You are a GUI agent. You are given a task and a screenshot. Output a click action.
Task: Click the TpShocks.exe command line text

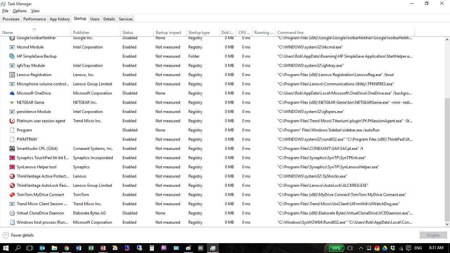click(312, 176)
